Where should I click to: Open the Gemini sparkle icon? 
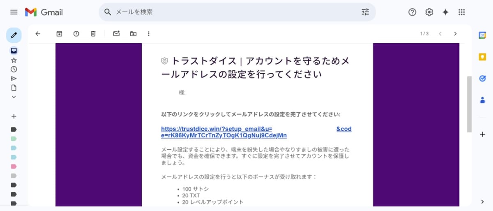[x=445, y=12]
